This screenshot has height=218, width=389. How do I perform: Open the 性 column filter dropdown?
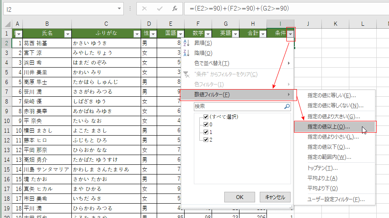click(153, 34)
